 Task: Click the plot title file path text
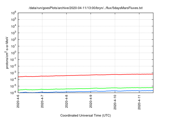[x=86, y=8]
